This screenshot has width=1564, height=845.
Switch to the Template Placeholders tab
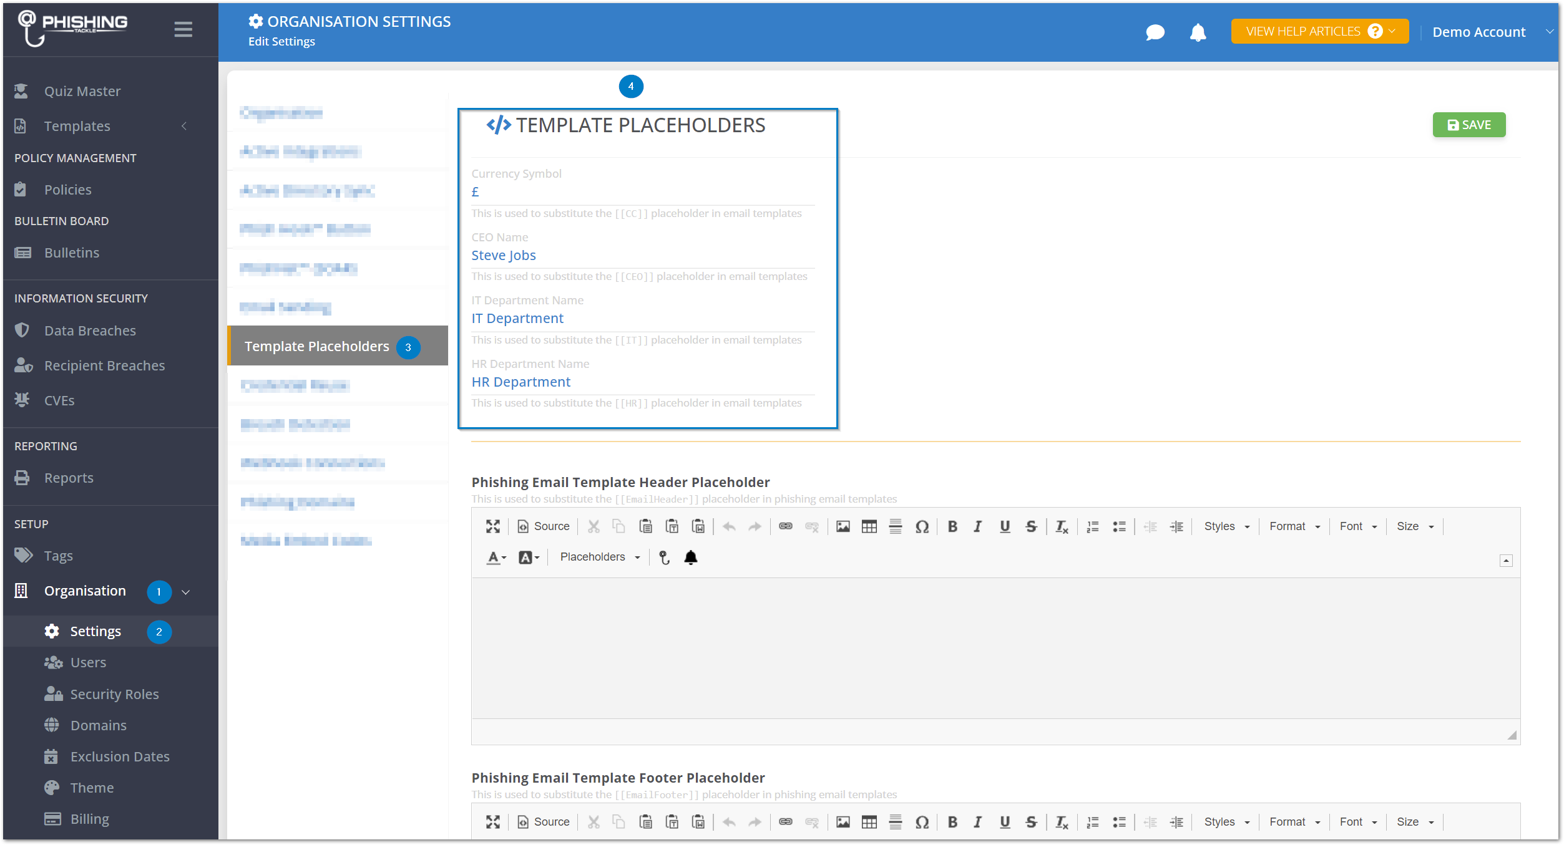(x=316, y=346)
